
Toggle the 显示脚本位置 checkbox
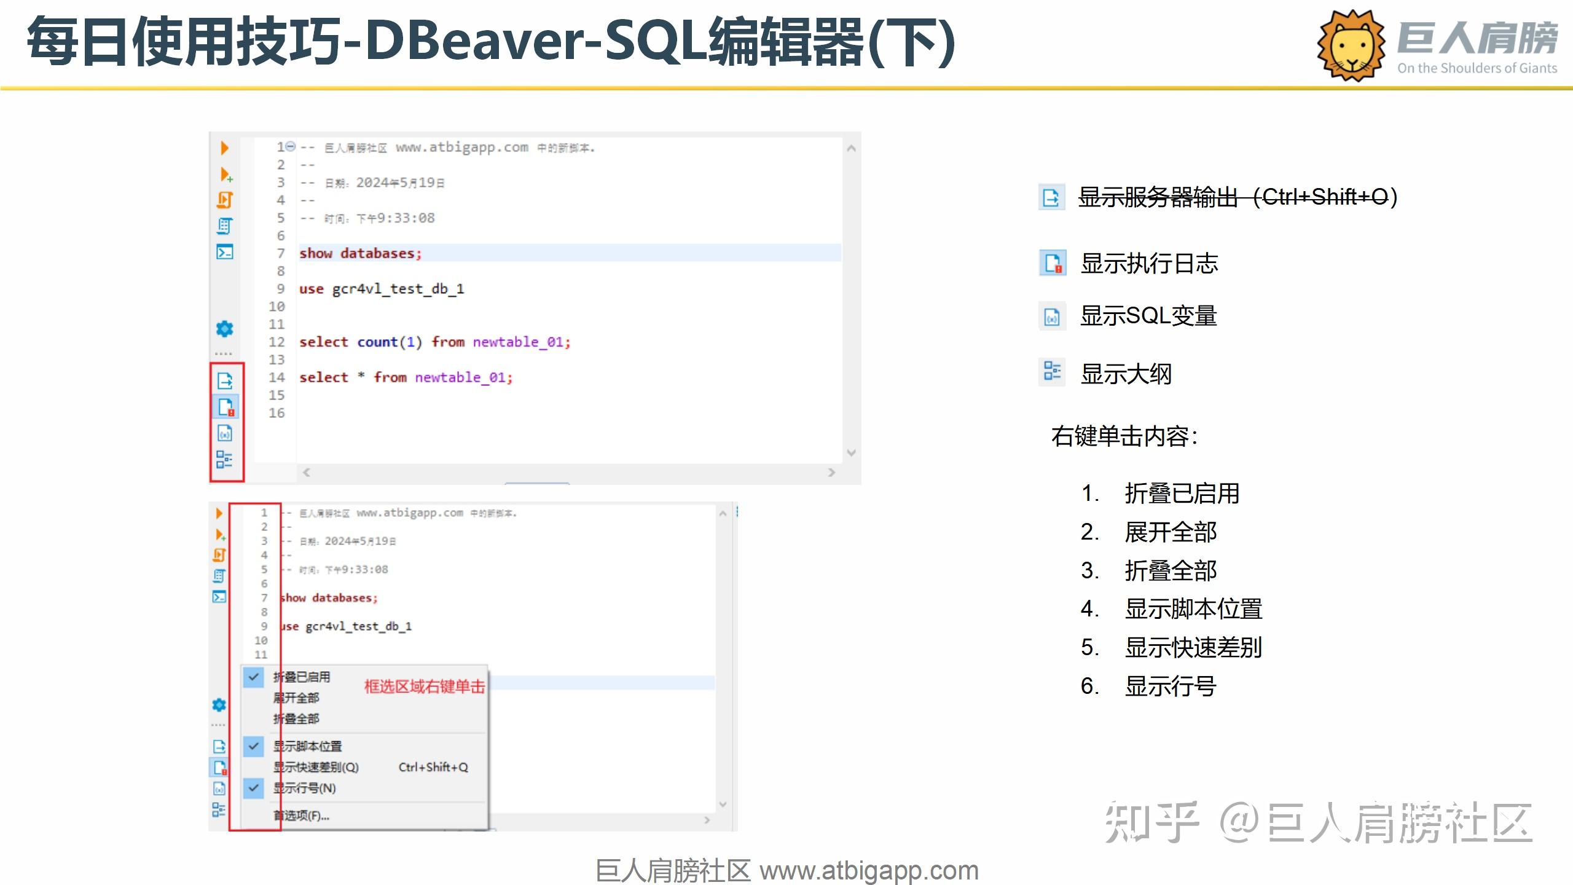pos(308,745)
